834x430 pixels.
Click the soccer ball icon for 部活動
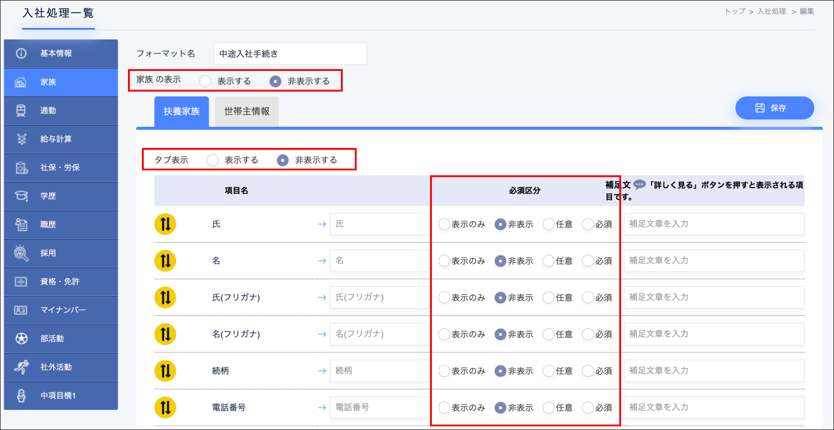(21, 338)
